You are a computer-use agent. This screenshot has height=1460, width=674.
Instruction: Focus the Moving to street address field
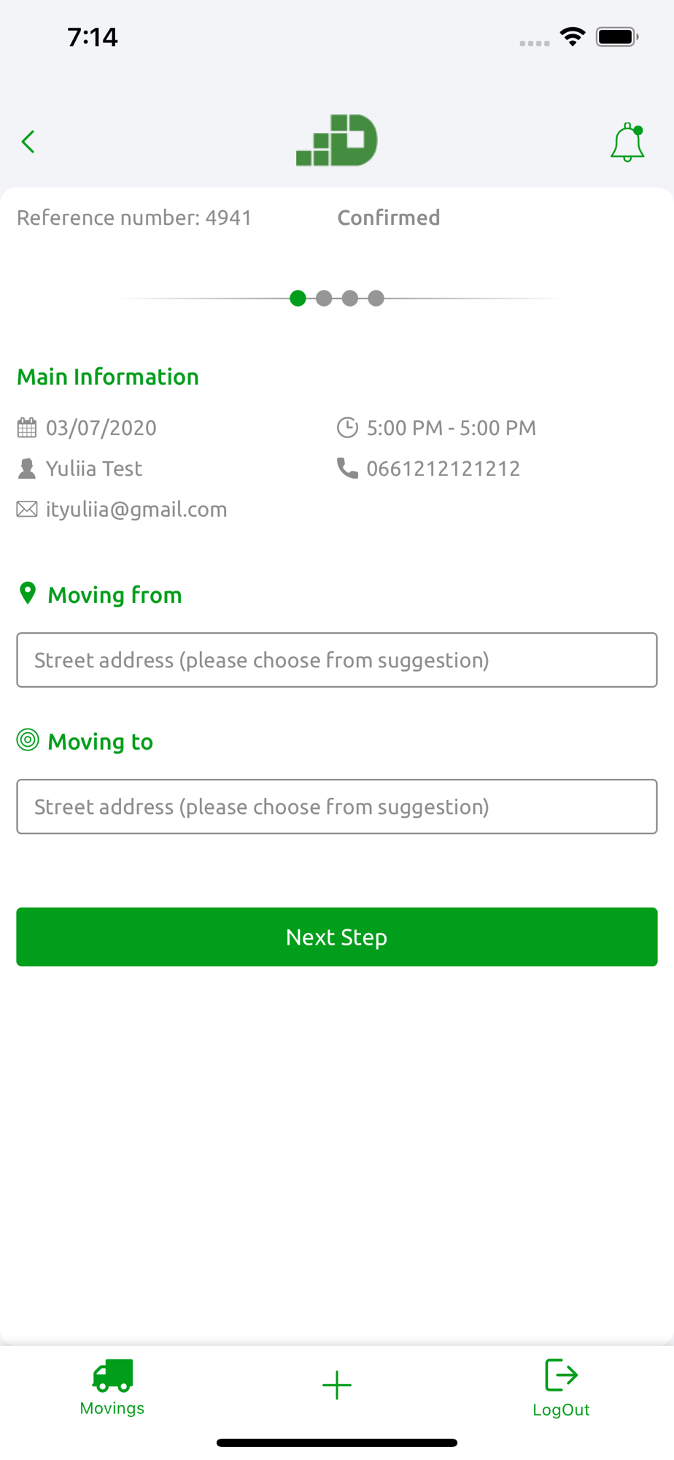point(337,807)
